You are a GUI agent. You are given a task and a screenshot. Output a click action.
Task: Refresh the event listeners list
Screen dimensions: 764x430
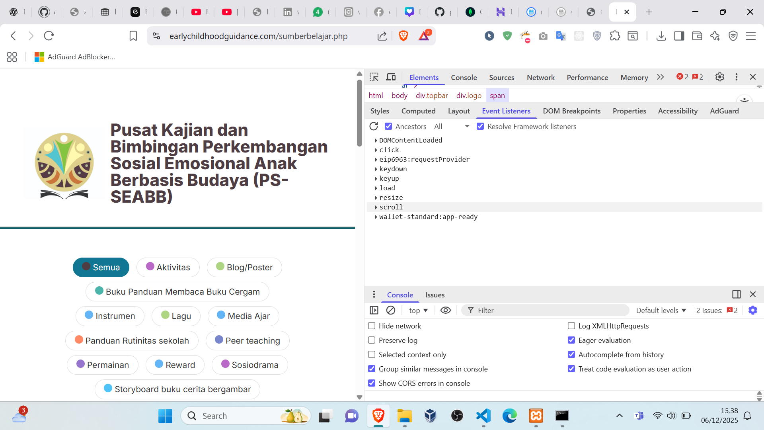(373, 126)
